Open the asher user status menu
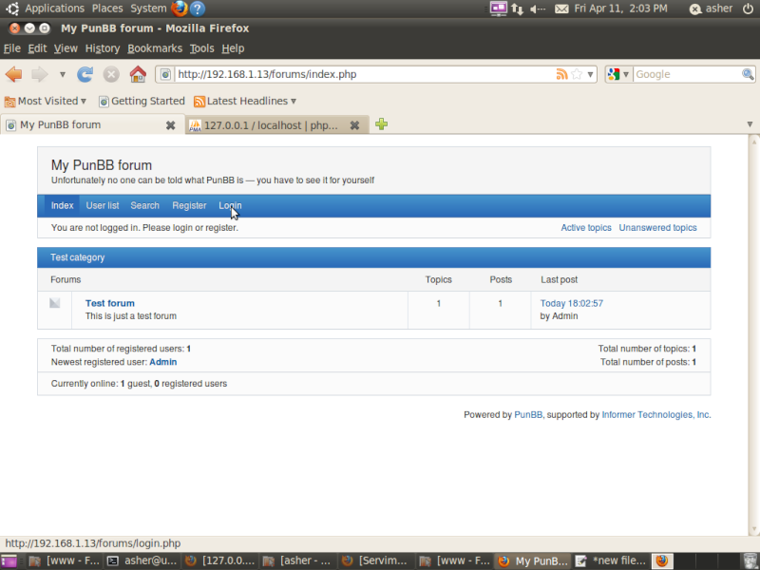The width and height of the screenshot is (760, 570). pyautogui.click(x=711, y=9)
